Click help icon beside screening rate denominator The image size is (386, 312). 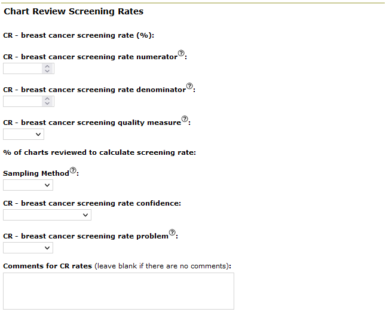pos(190,87)
